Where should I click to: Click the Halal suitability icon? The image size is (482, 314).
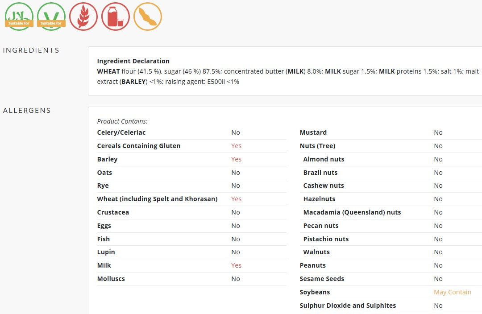pos(19,17)
